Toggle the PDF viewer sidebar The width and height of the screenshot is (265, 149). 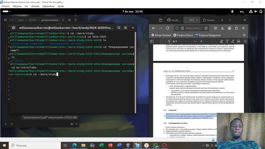[x=152, y=41]
